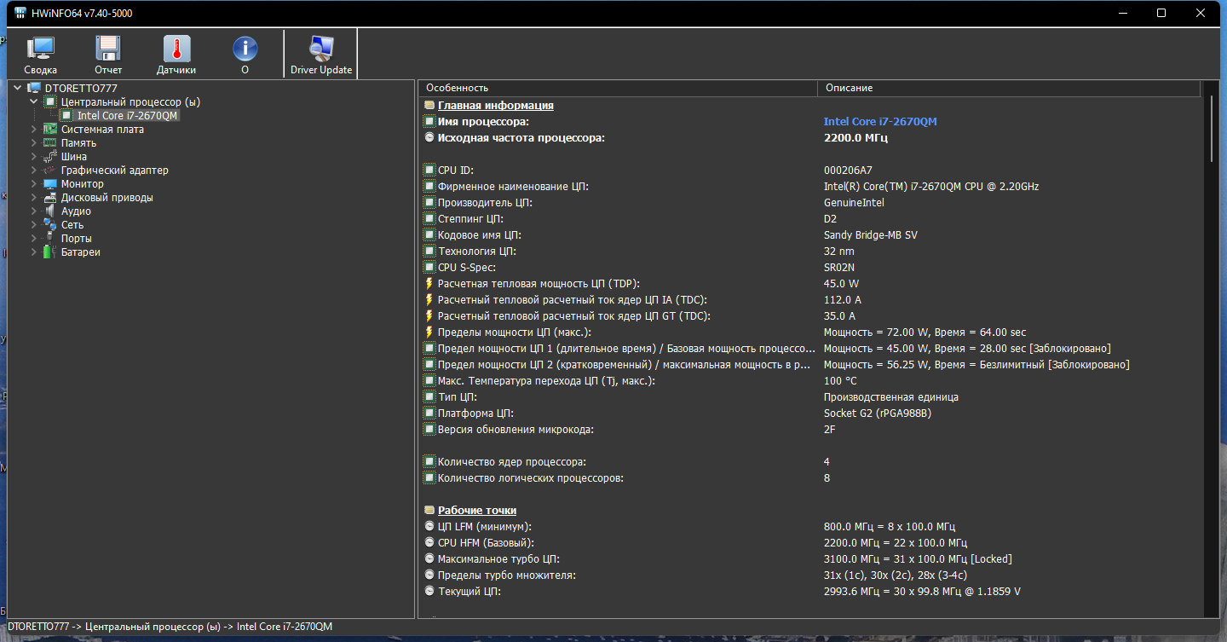
Task: Click the Аудио speaker icon in tree
Action: 50,211
